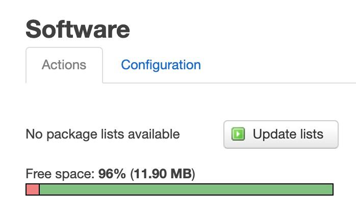Click the Software page heading
The width and height of the screenshot is (356, 219).
click(x=78, y=30)
